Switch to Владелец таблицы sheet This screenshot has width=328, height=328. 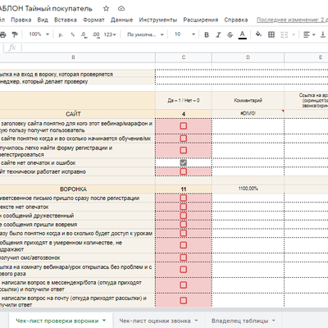(239, 321)
